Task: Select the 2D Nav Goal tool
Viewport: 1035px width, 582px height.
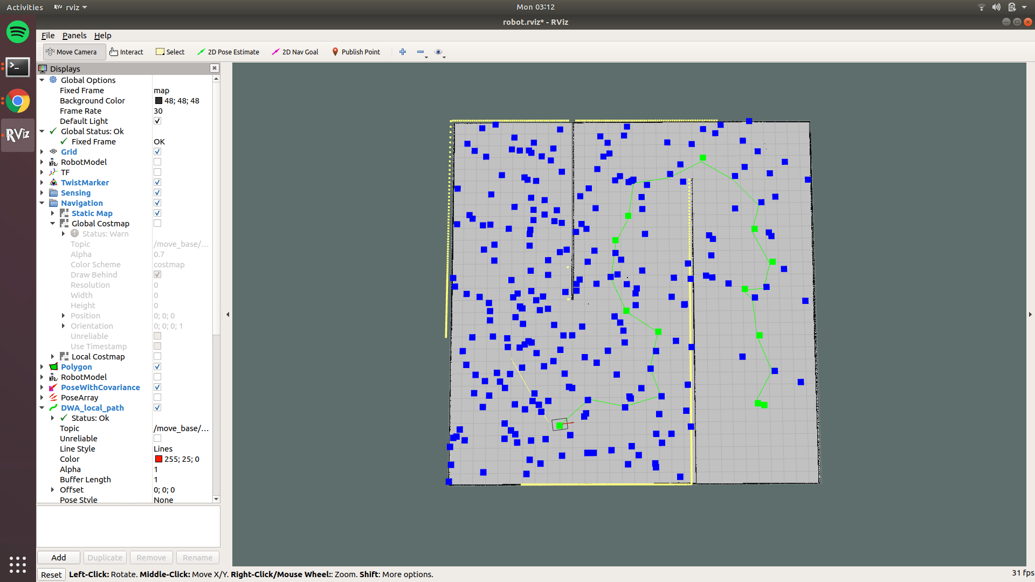Action: 295,52
